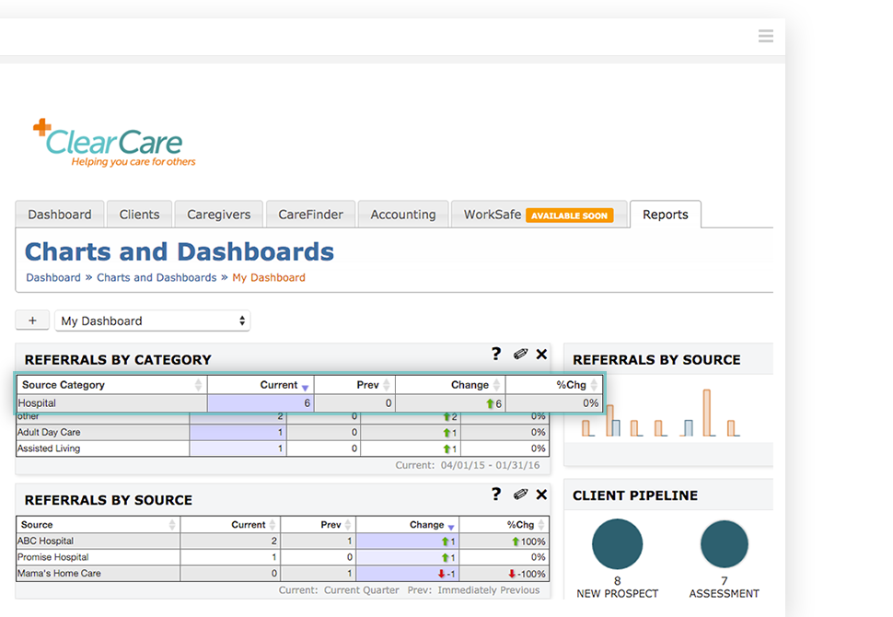
Task: Close the Referrals by Source table widget
Action: [541, 495]
